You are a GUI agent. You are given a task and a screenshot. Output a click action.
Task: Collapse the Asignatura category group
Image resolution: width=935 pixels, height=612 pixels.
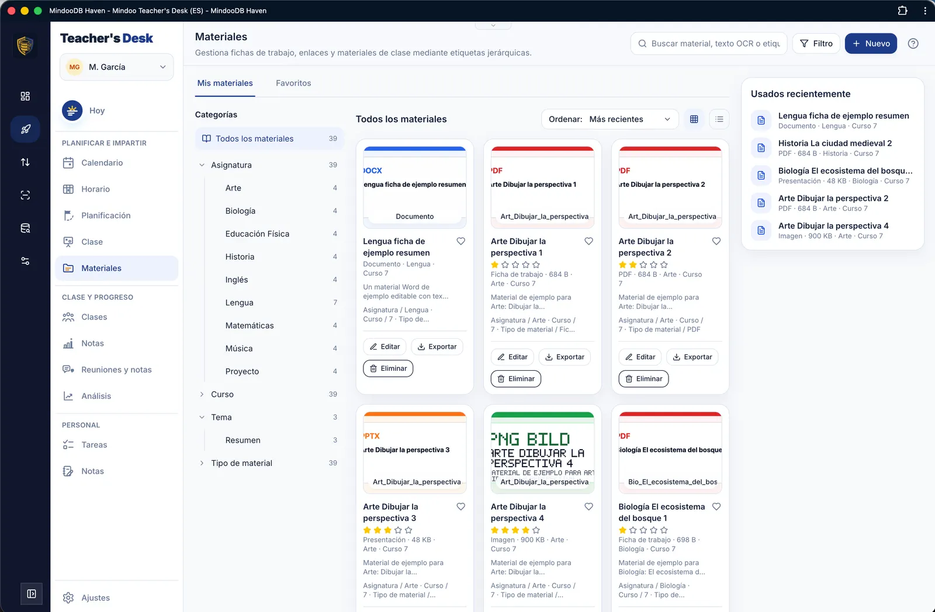click(202, 165)
